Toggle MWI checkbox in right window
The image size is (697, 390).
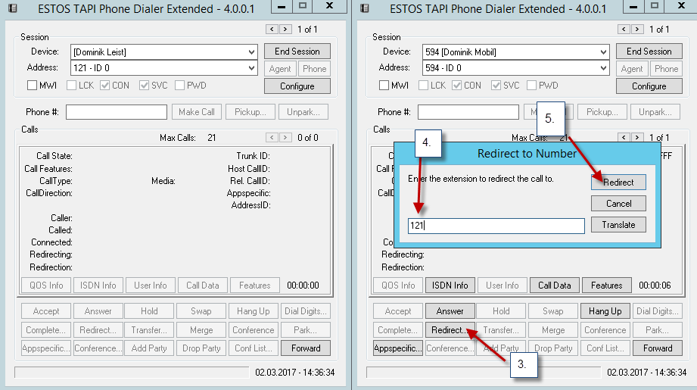(x=384, y=86)
